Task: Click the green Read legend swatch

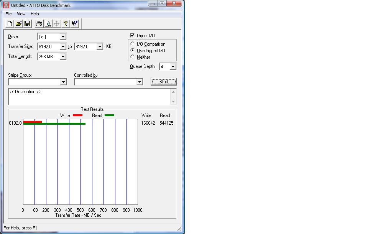Action: click(x=109, y=115)
